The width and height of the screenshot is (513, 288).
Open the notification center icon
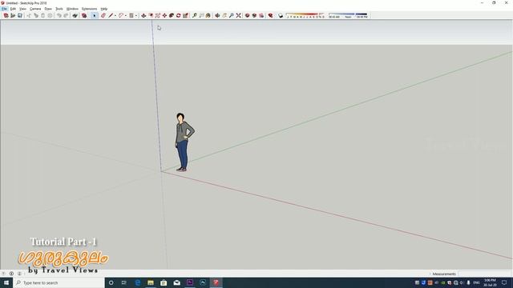click(x=504, y=282)
